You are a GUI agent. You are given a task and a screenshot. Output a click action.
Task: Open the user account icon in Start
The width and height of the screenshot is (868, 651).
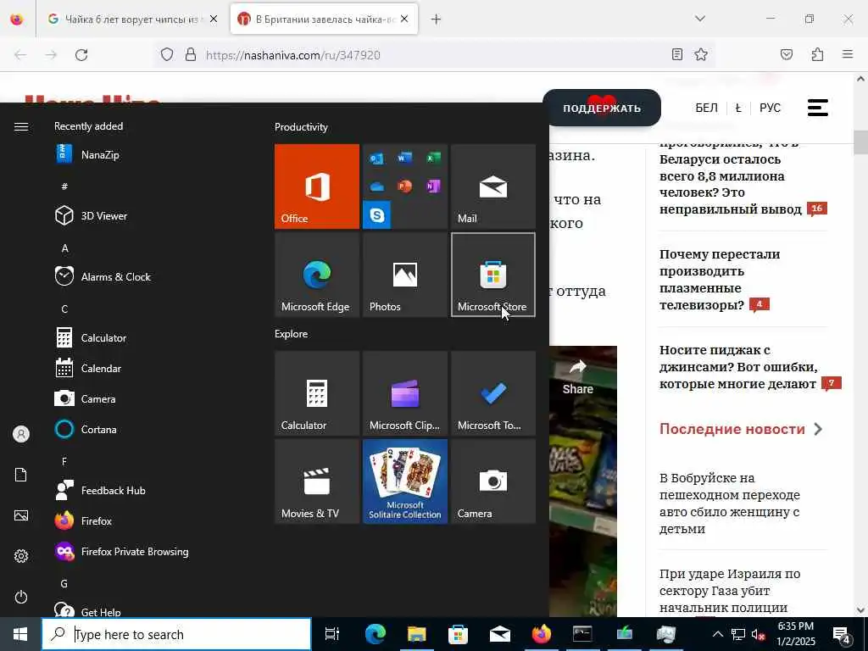(x=21, y=434)
